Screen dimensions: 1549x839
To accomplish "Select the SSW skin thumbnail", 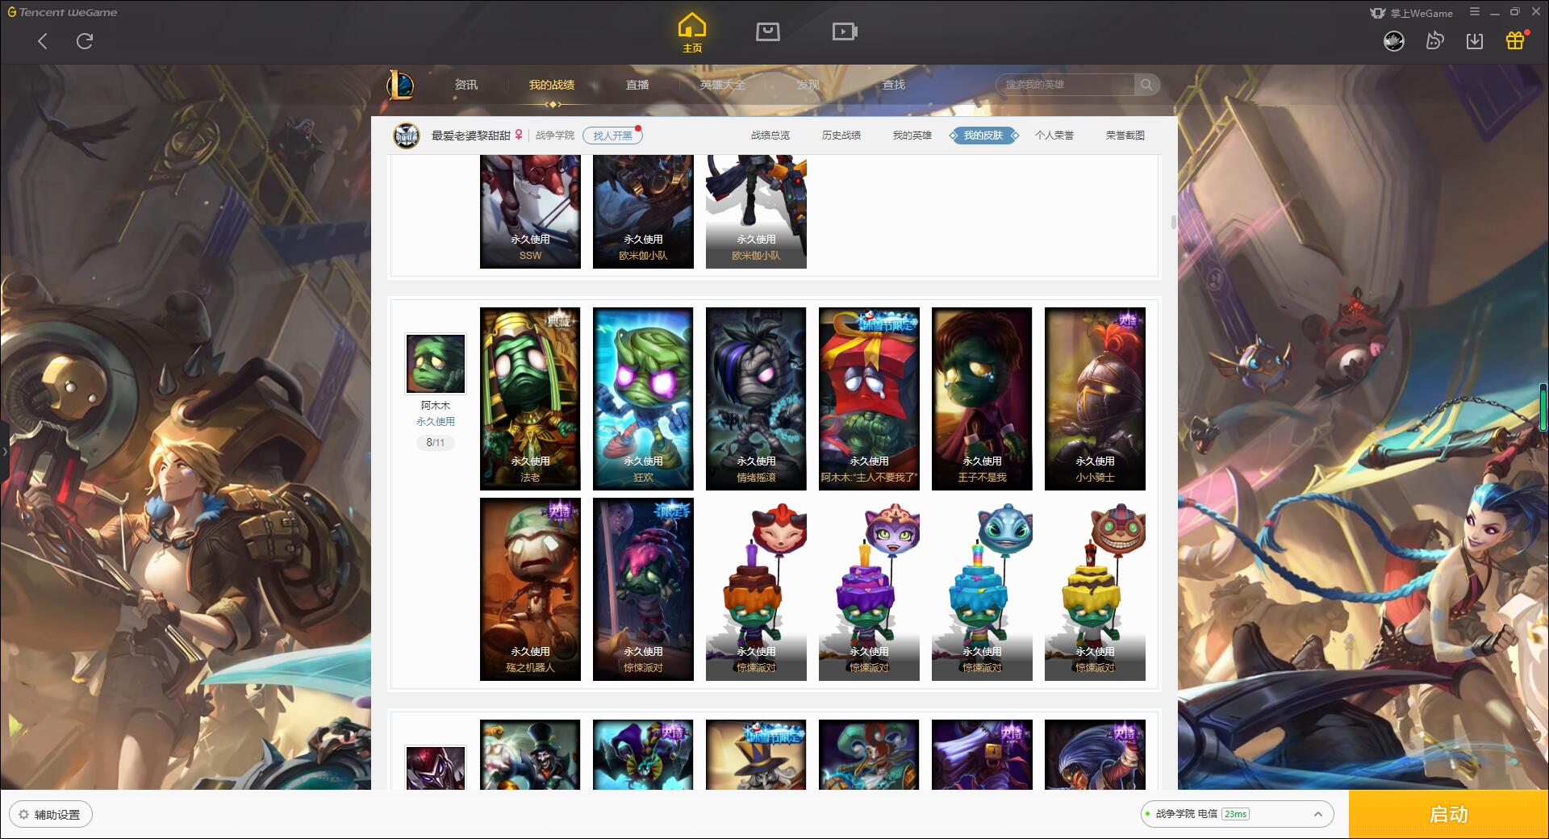I will [530, 212].
